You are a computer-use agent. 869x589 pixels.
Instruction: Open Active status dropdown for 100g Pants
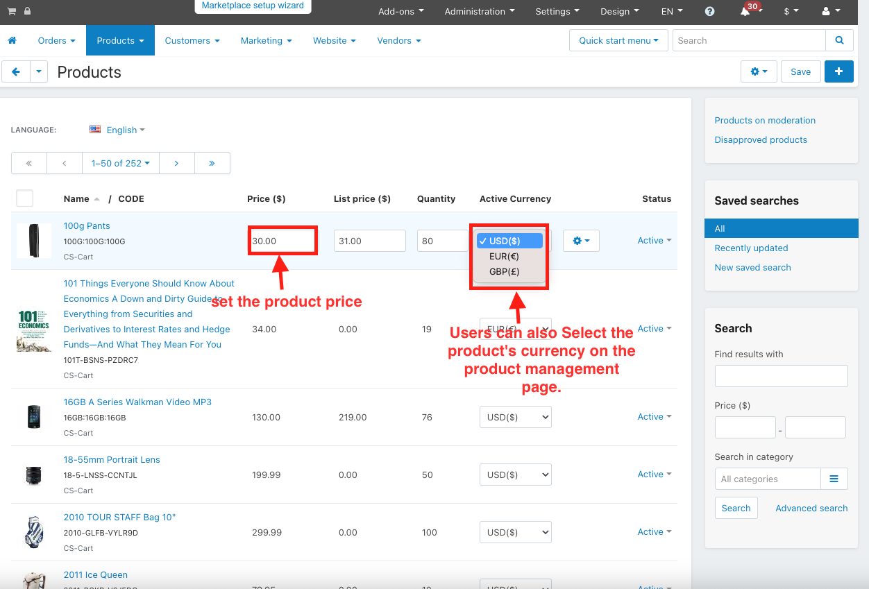click(655, 241)
